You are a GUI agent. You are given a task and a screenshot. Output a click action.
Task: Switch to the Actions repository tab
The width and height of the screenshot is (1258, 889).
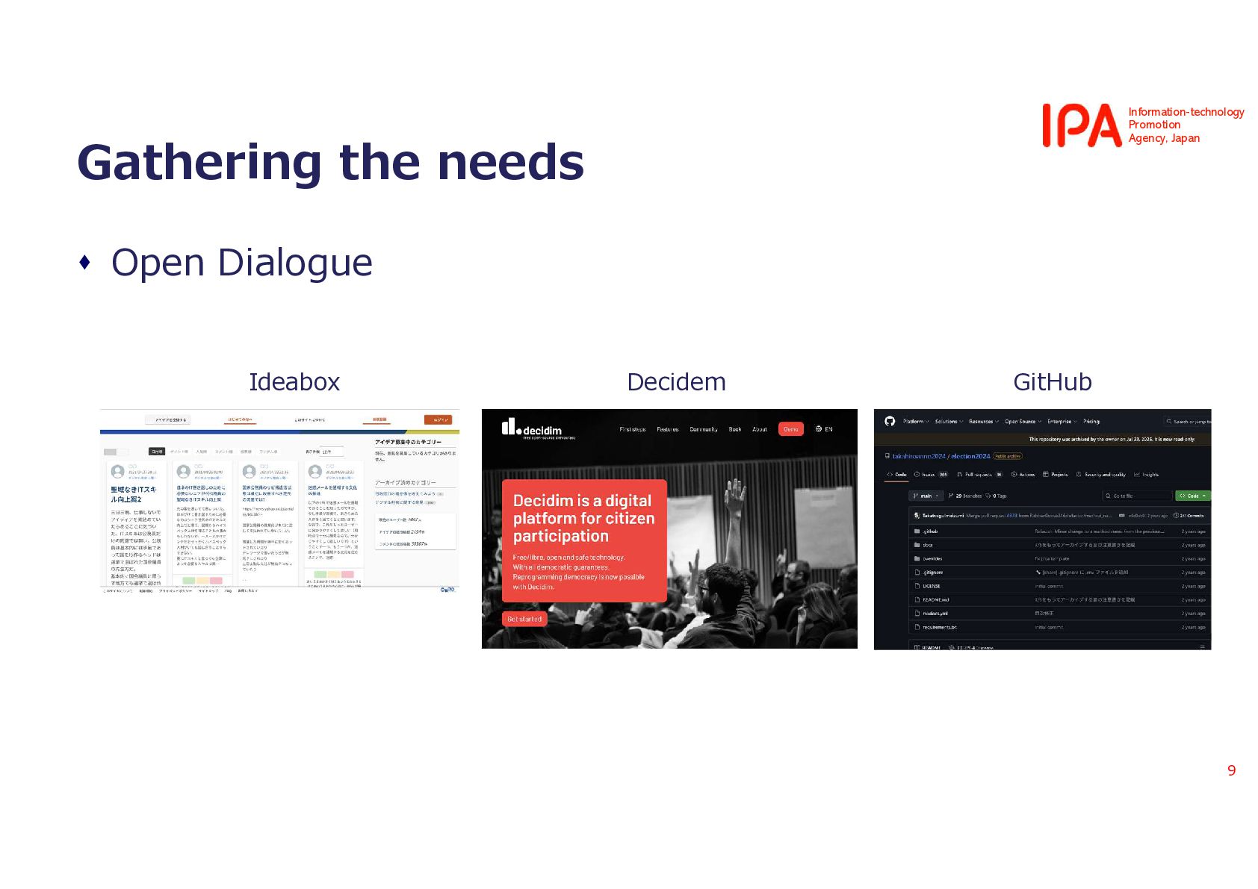[1023, 475]
